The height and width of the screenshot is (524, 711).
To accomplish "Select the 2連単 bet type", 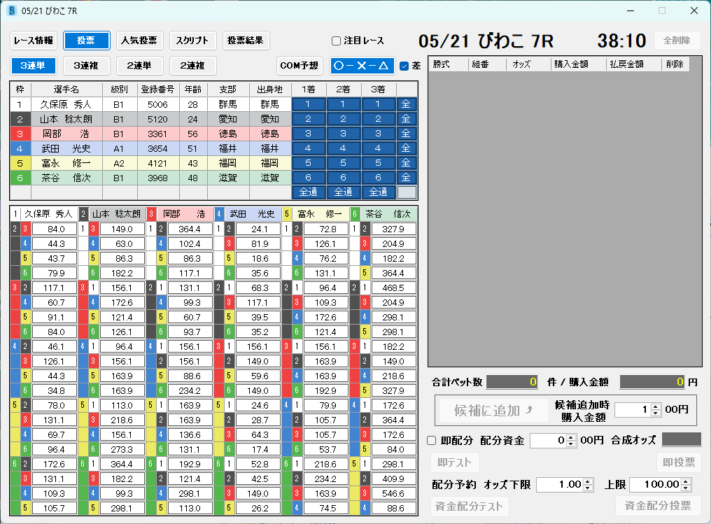I will (x=139, y=66).
